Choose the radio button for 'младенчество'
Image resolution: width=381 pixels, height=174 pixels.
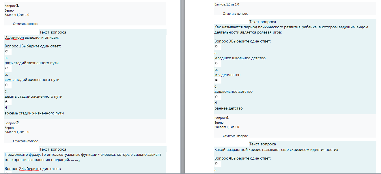click(x=216, y=63)
